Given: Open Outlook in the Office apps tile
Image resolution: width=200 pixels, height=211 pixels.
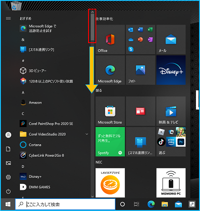Looking at the screenshot, I should pyautogui.click(x=131, y=30).
